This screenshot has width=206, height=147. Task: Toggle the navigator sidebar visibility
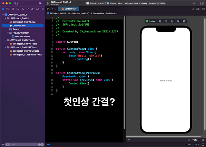[x=16, y=3]
